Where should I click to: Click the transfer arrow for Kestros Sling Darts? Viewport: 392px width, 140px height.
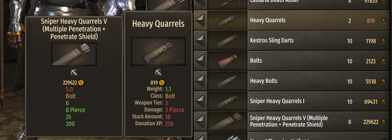point(200,40)
